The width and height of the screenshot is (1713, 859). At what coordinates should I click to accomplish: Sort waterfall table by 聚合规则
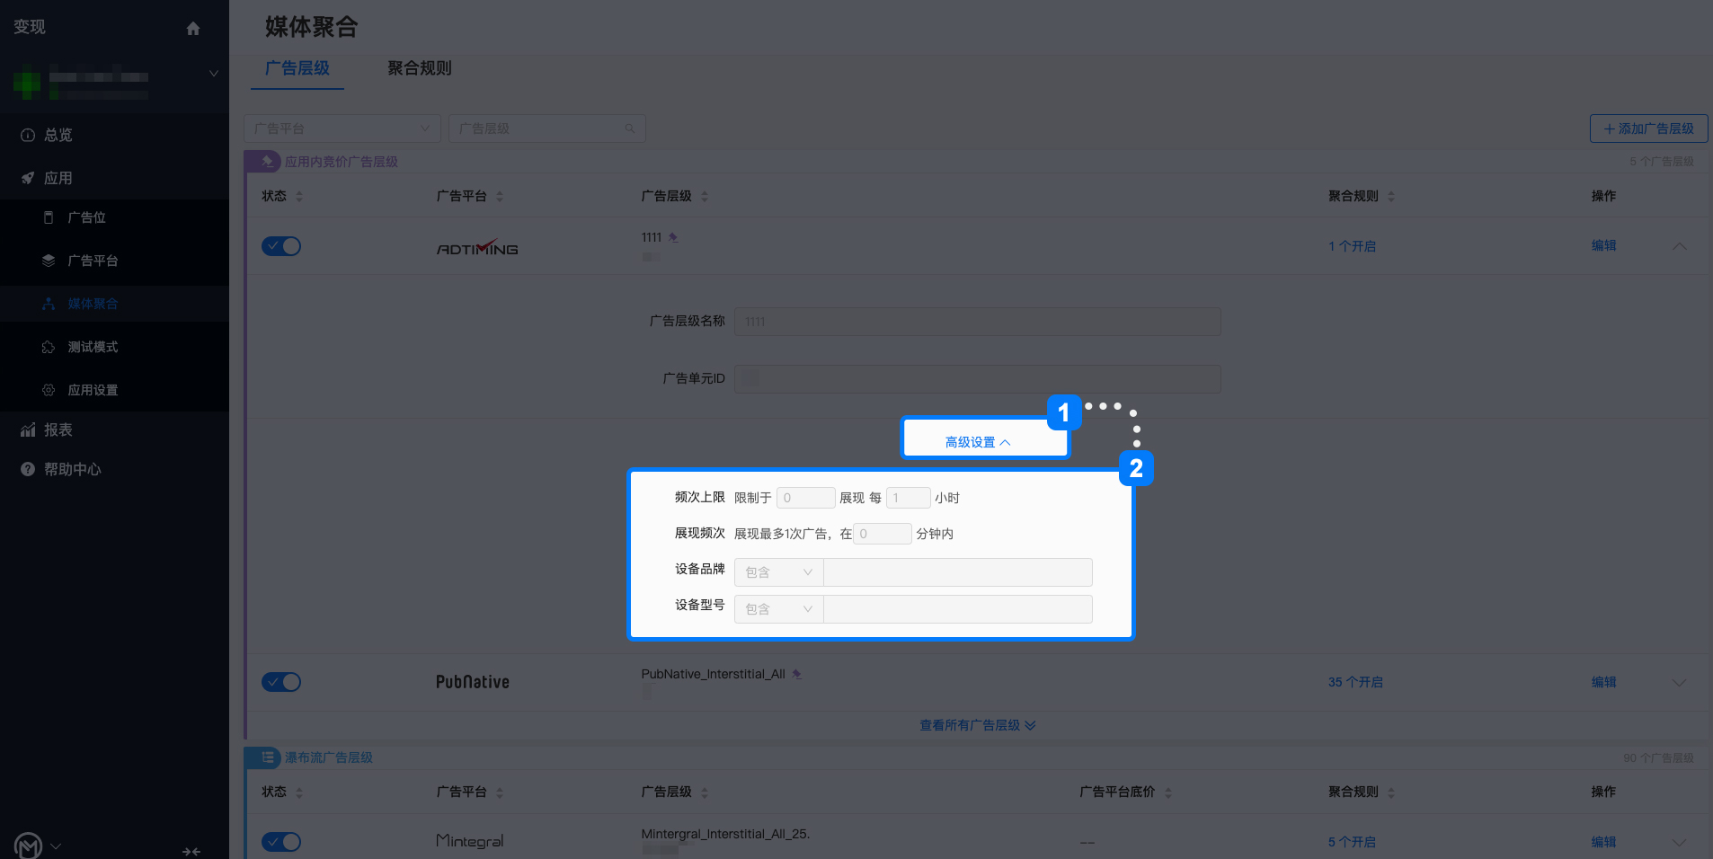tap(1391, 793)
